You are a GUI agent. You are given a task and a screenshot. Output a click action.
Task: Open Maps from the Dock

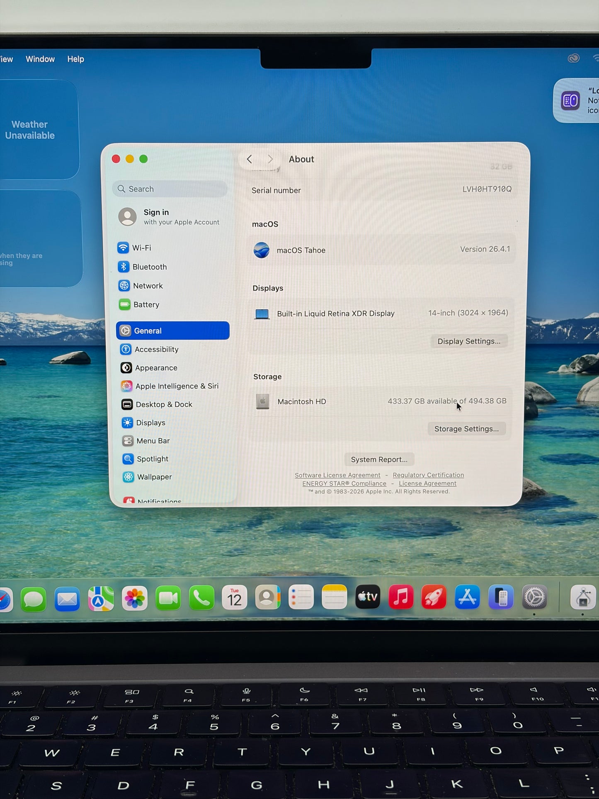(x=101, y=598)
